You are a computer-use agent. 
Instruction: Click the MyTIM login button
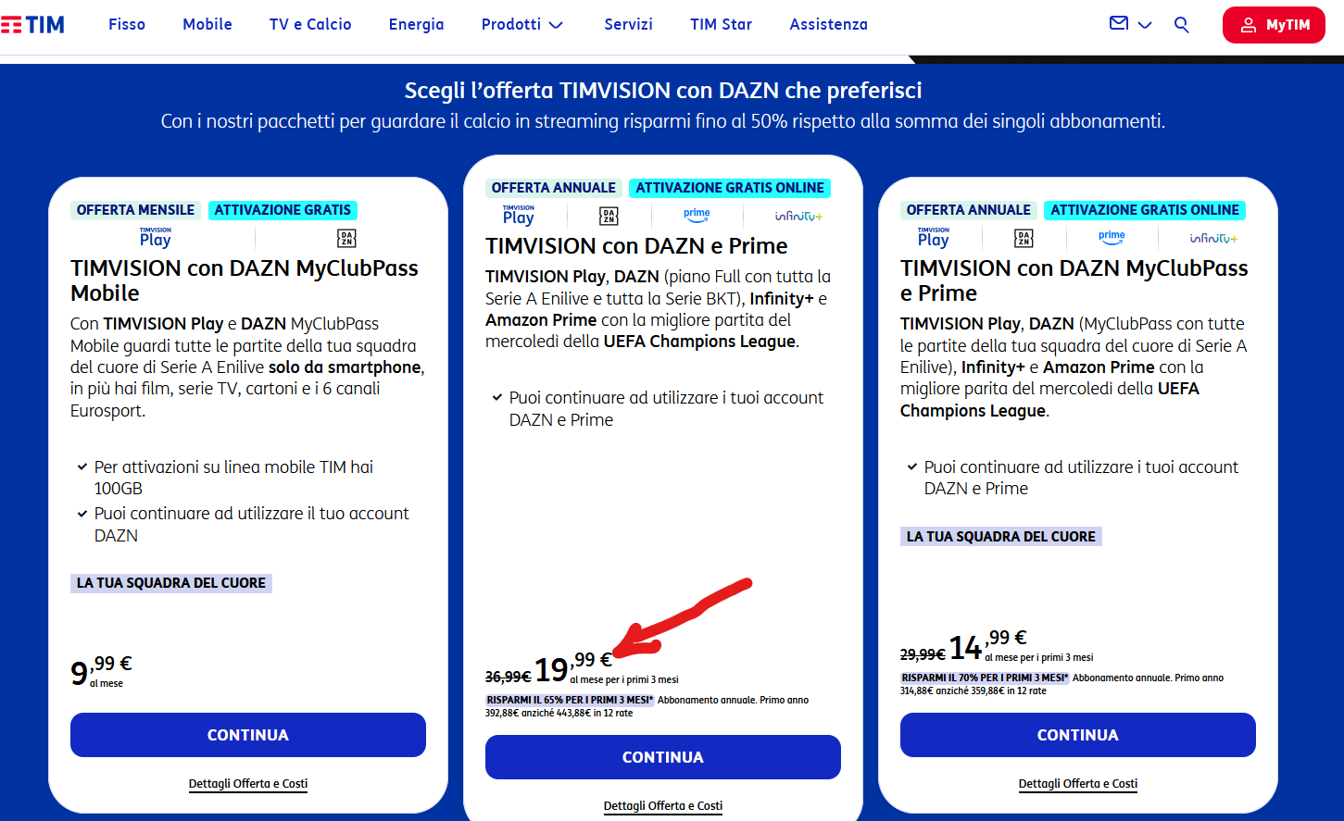1274,25
